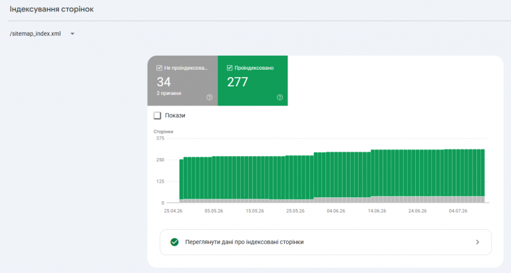Click the chart bar above 25.05.26
Viewport: 511px width, 273px height.
[x=295, y=177]
